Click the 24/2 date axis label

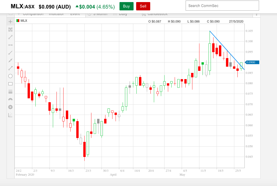[x=18, y=171]
